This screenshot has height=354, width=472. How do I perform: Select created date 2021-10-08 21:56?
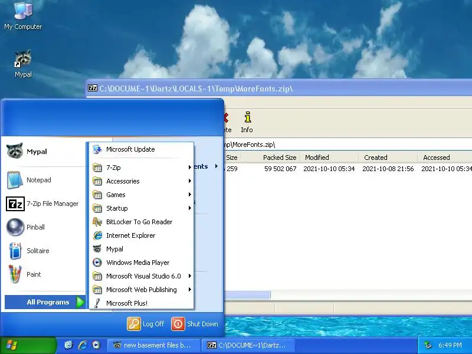[x=388, y=169]
